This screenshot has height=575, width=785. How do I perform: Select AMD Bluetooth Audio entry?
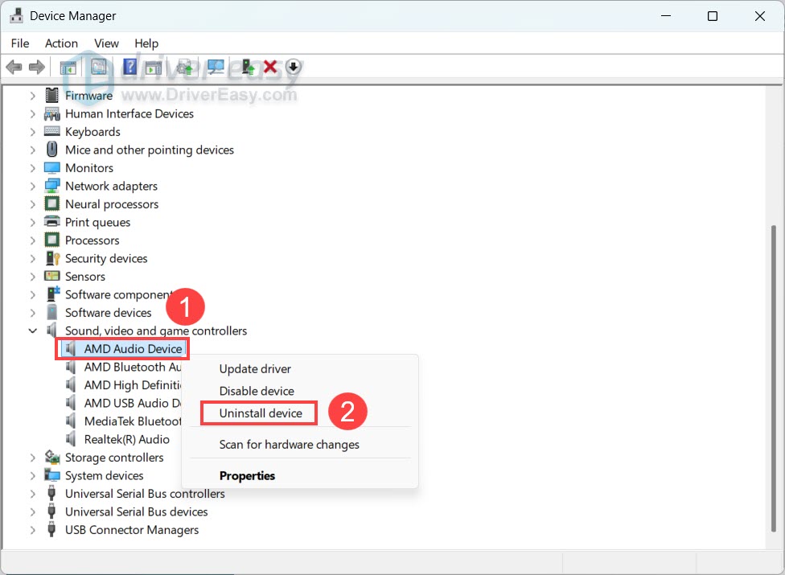coord(132,367)
